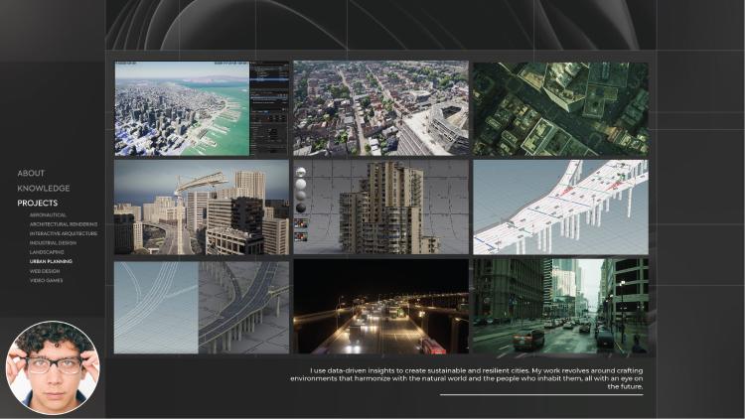Open Video Games project category
Viewport: 745px width, 419px height.
click(x=47, y=280)
